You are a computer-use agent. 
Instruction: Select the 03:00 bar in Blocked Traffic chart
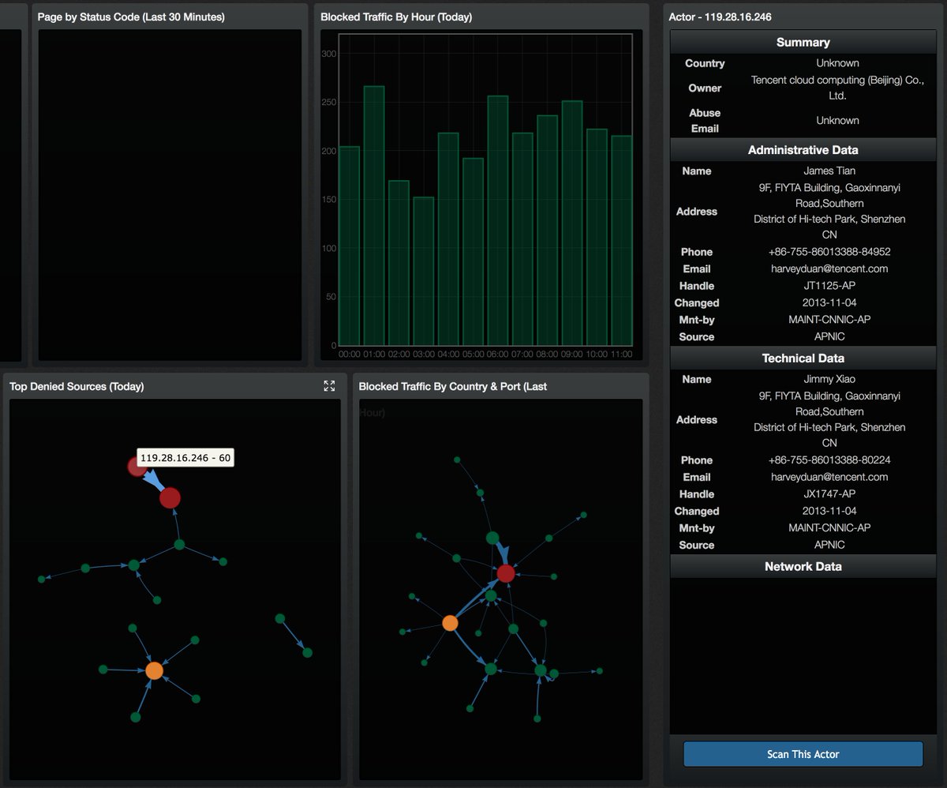[x=424, y=272]
